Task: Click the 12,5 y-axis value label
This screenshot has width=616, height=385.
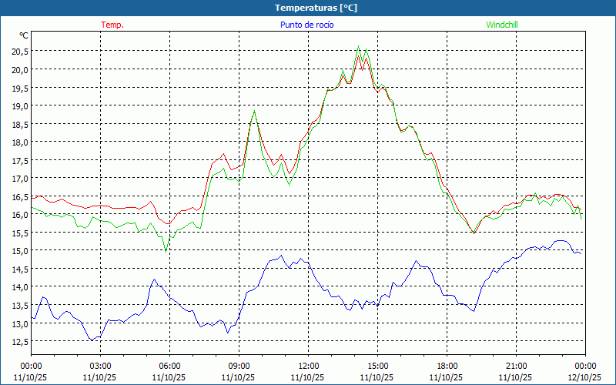Action: (20, 342)
